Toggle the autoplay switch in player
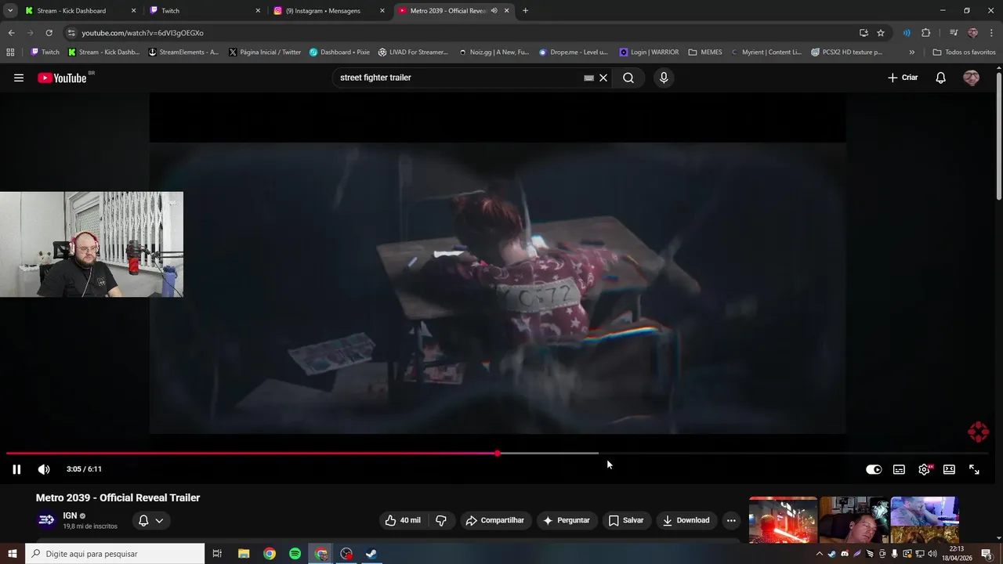The image size is (1003, 564). tap(874, 469)
